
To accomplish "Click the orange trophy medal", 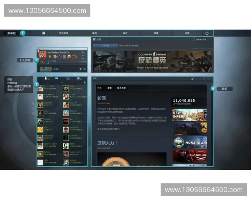I will pos(69,57).
